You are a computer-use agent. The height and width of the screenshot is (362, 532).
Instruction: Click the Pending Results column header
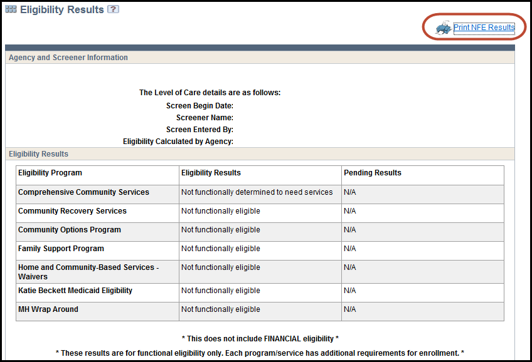(x=373, y=173)
